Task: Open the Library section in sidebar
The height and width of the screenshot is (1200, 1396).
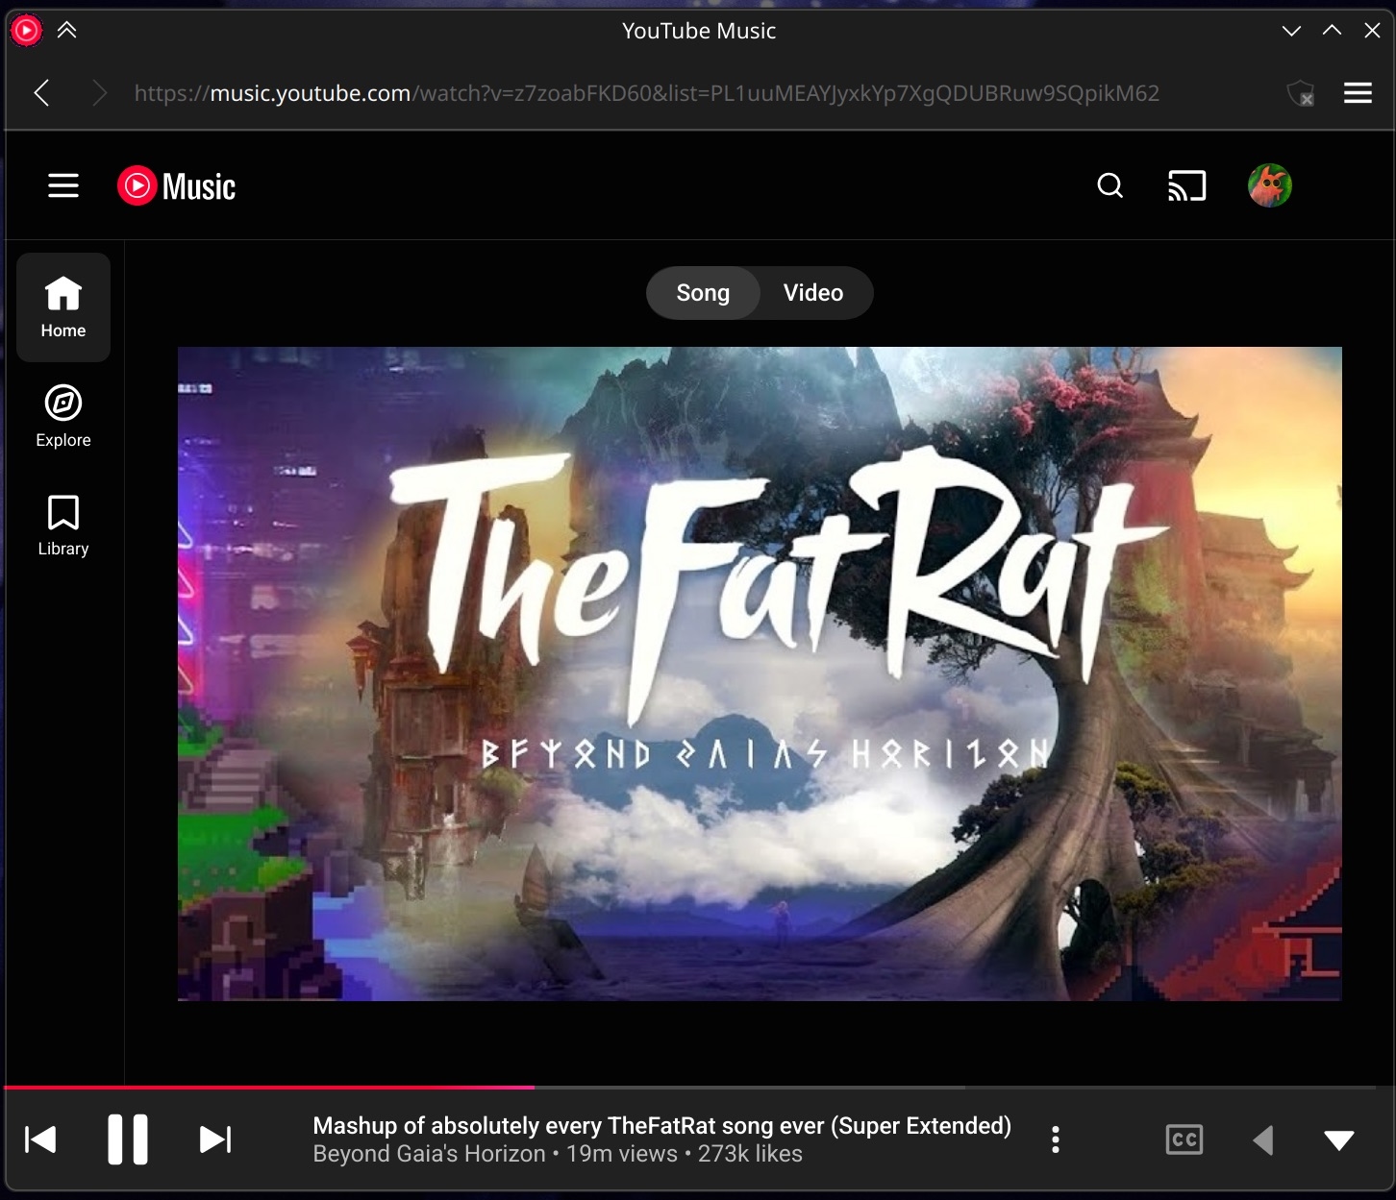Action: tap(63, 525)
